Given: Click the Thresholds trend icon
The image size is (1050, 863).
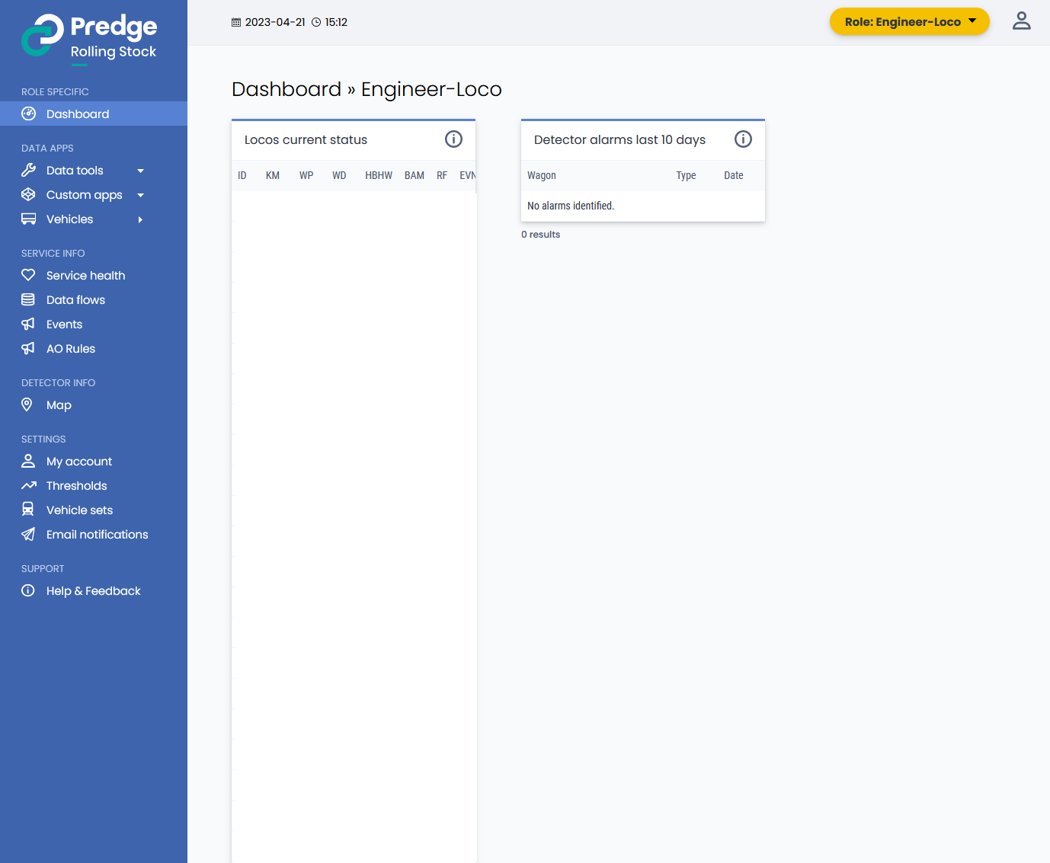Looking at the screenshot, I should click(28, 485).
